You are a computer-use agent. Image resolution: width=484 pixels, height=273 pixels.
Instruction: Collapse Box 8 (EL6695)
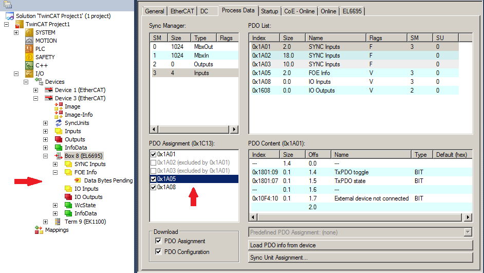point(46,156)
